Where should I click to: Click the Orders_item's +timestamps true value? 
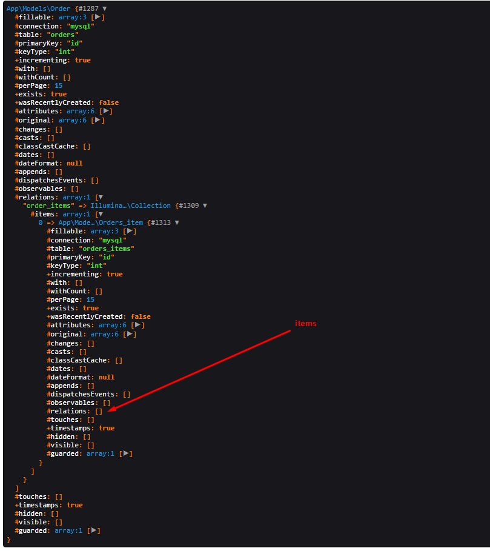pyautogui.click(x=107, y=429)
